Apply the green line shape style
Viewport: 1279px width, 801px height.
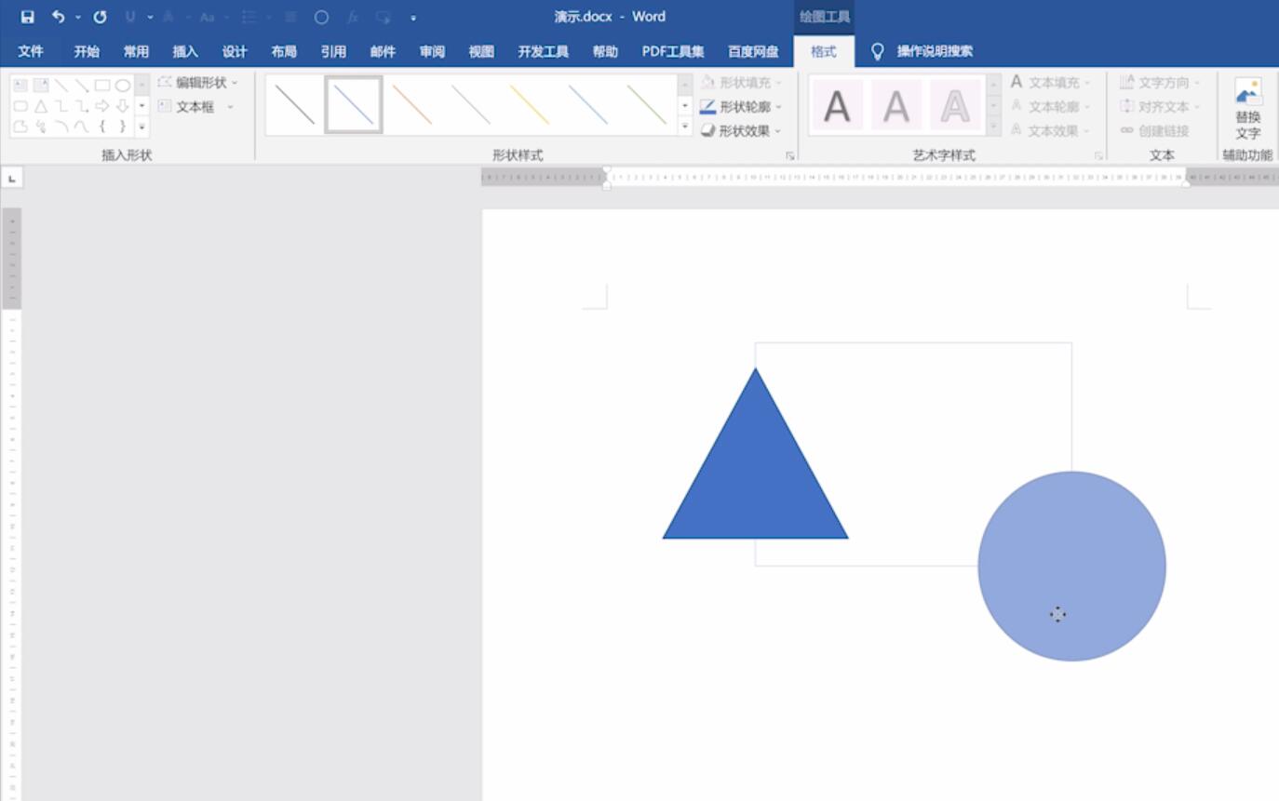[647, 105]
